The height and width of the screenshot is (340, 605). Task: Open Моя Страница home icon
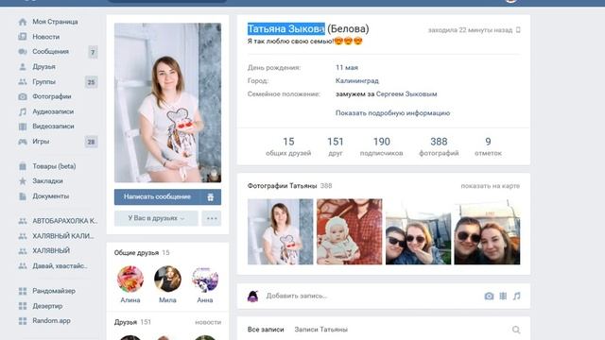[x=23, y=22]
